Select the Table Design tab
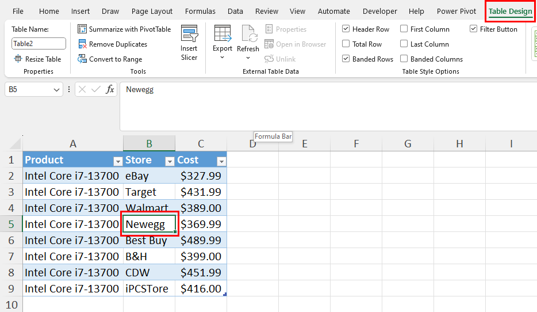The height and width of the screenshot is (312, 537). coord(511,12)
